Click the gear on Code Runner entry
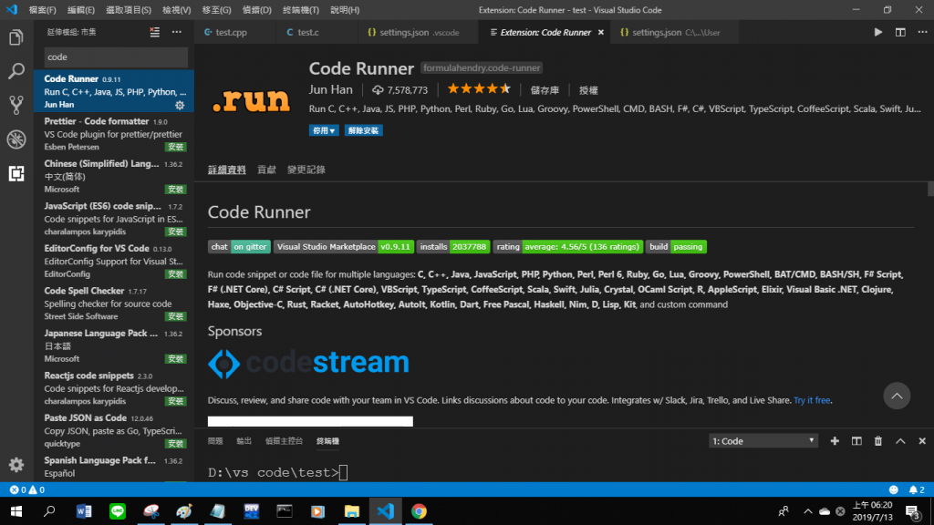The width and height of the screenshot is (934, 525). [180, 105]
